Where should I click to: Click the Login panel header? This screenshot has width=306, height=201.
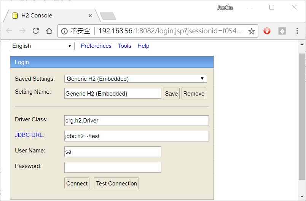coord(112,62)
